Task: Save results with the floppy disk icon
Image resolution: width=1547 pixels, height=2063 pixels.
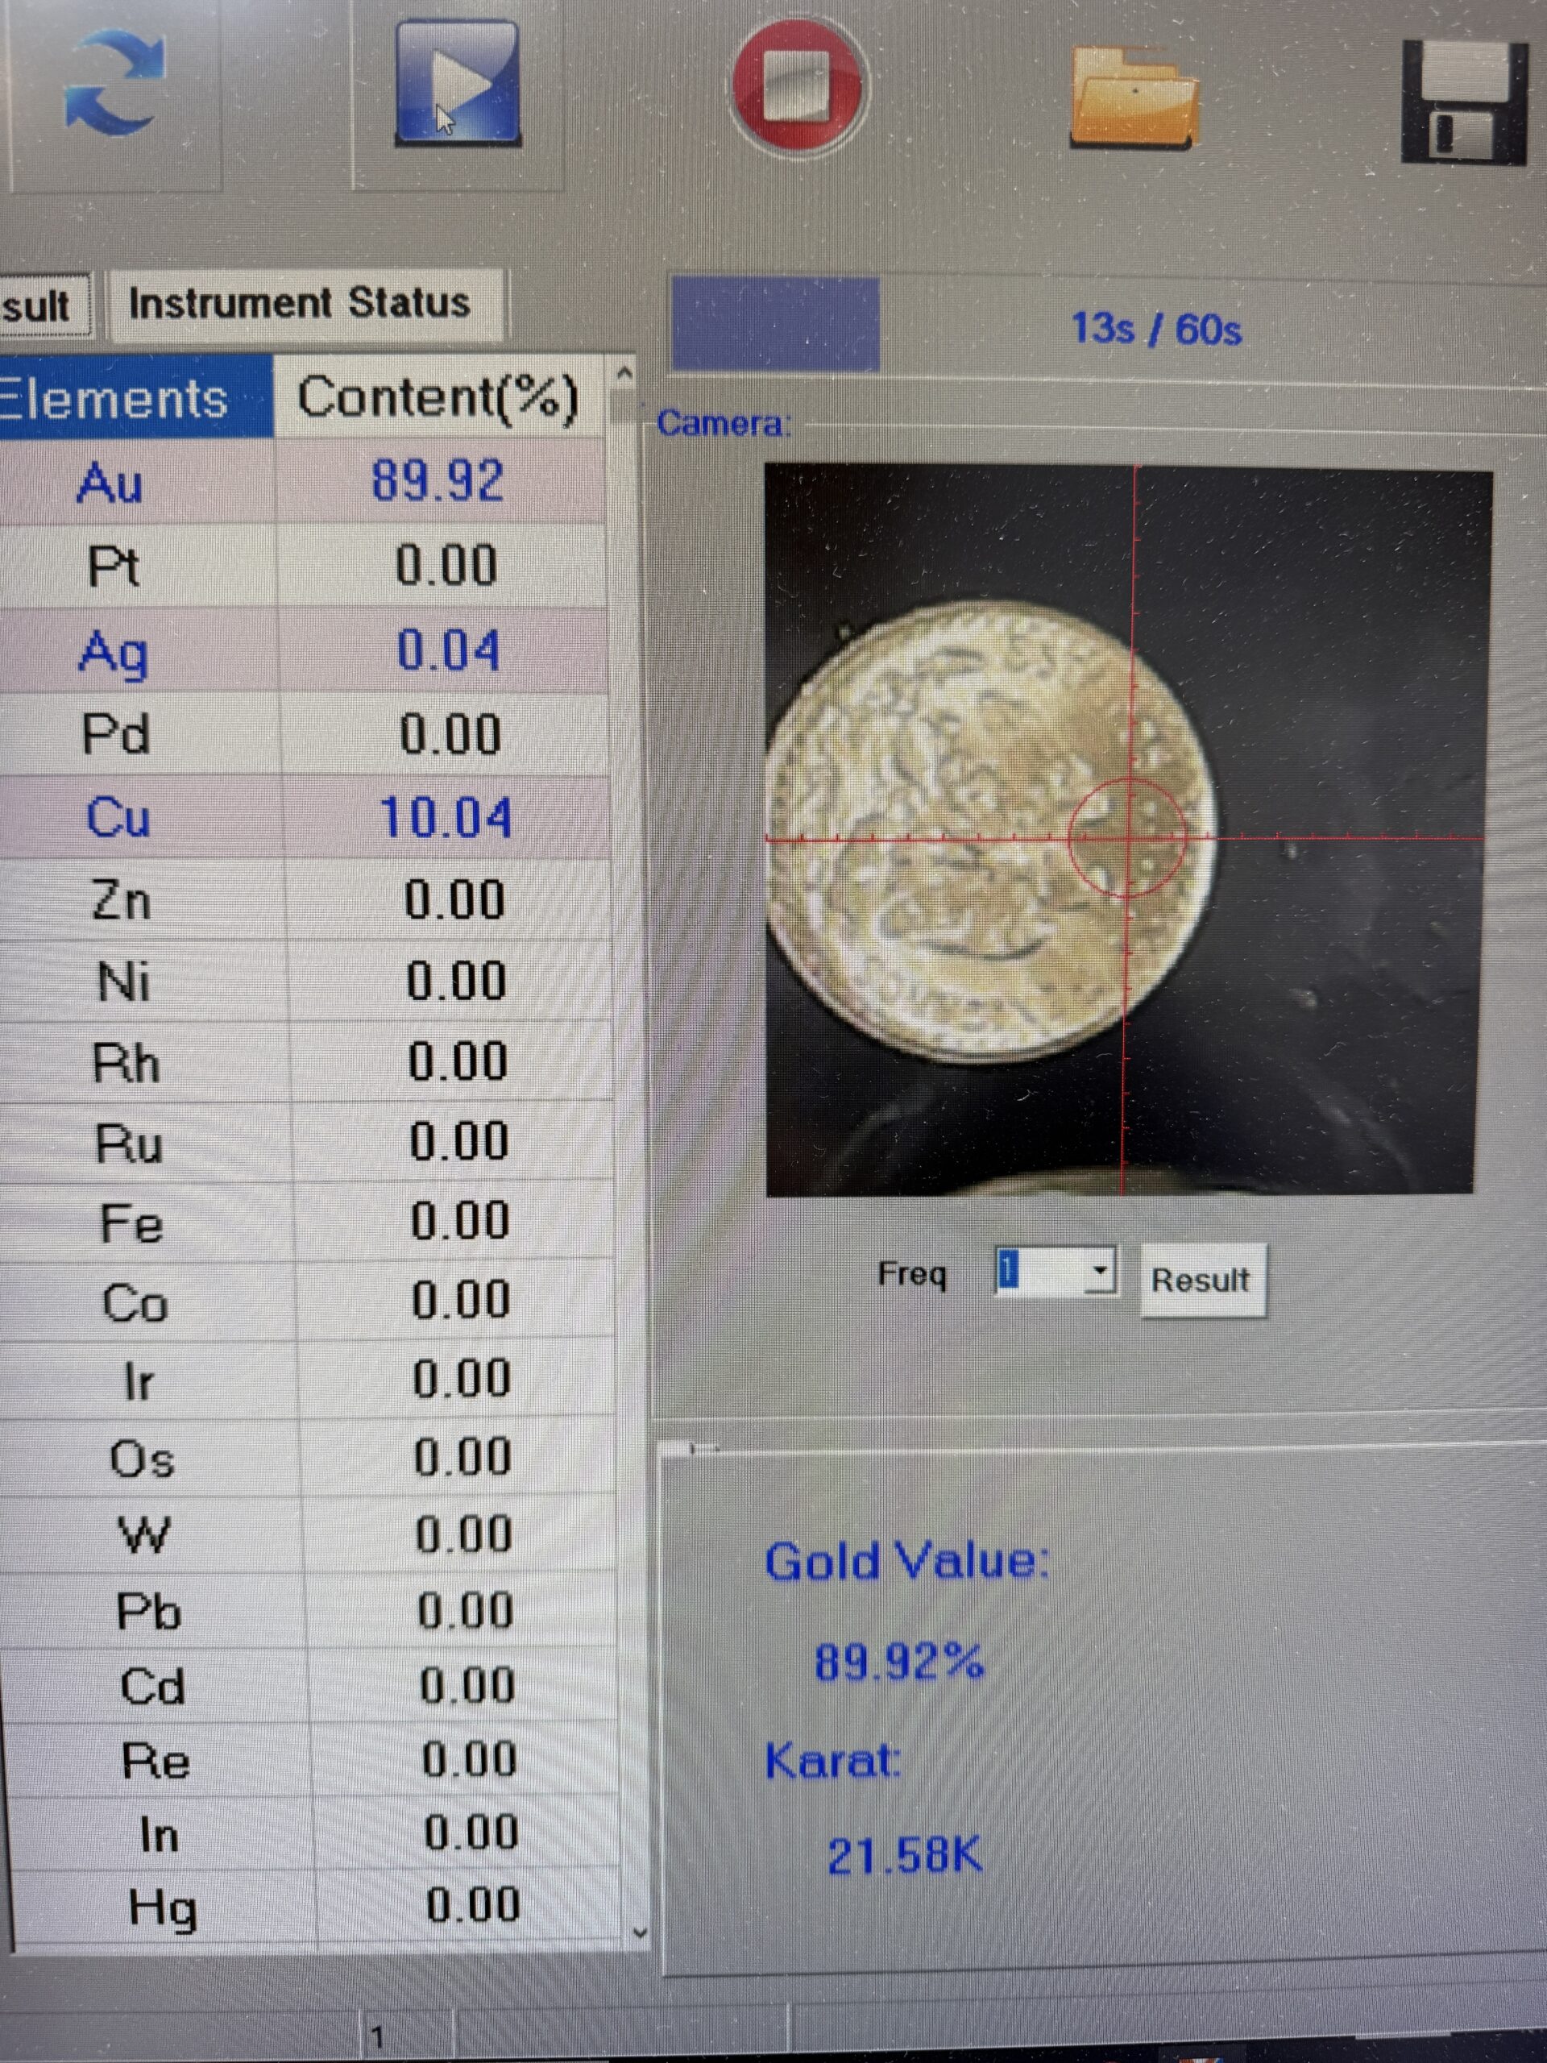Action: coord(1464,102)
